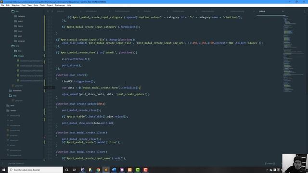Click the function post_modal_create_clear() line
The height and width of the screenshot is (173, 308).
(x=81, y=152)
